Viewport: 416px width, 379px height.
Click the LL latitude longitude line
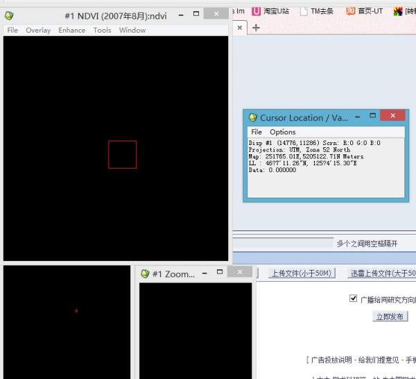coord(302,163)
